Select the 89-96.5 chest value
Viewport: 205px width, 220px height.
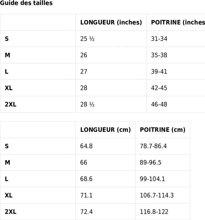(150, 162)
